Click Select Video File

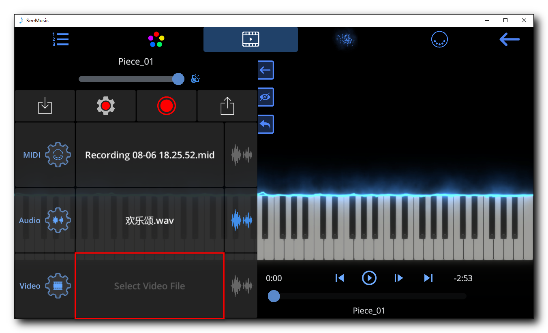click(149, 286)
